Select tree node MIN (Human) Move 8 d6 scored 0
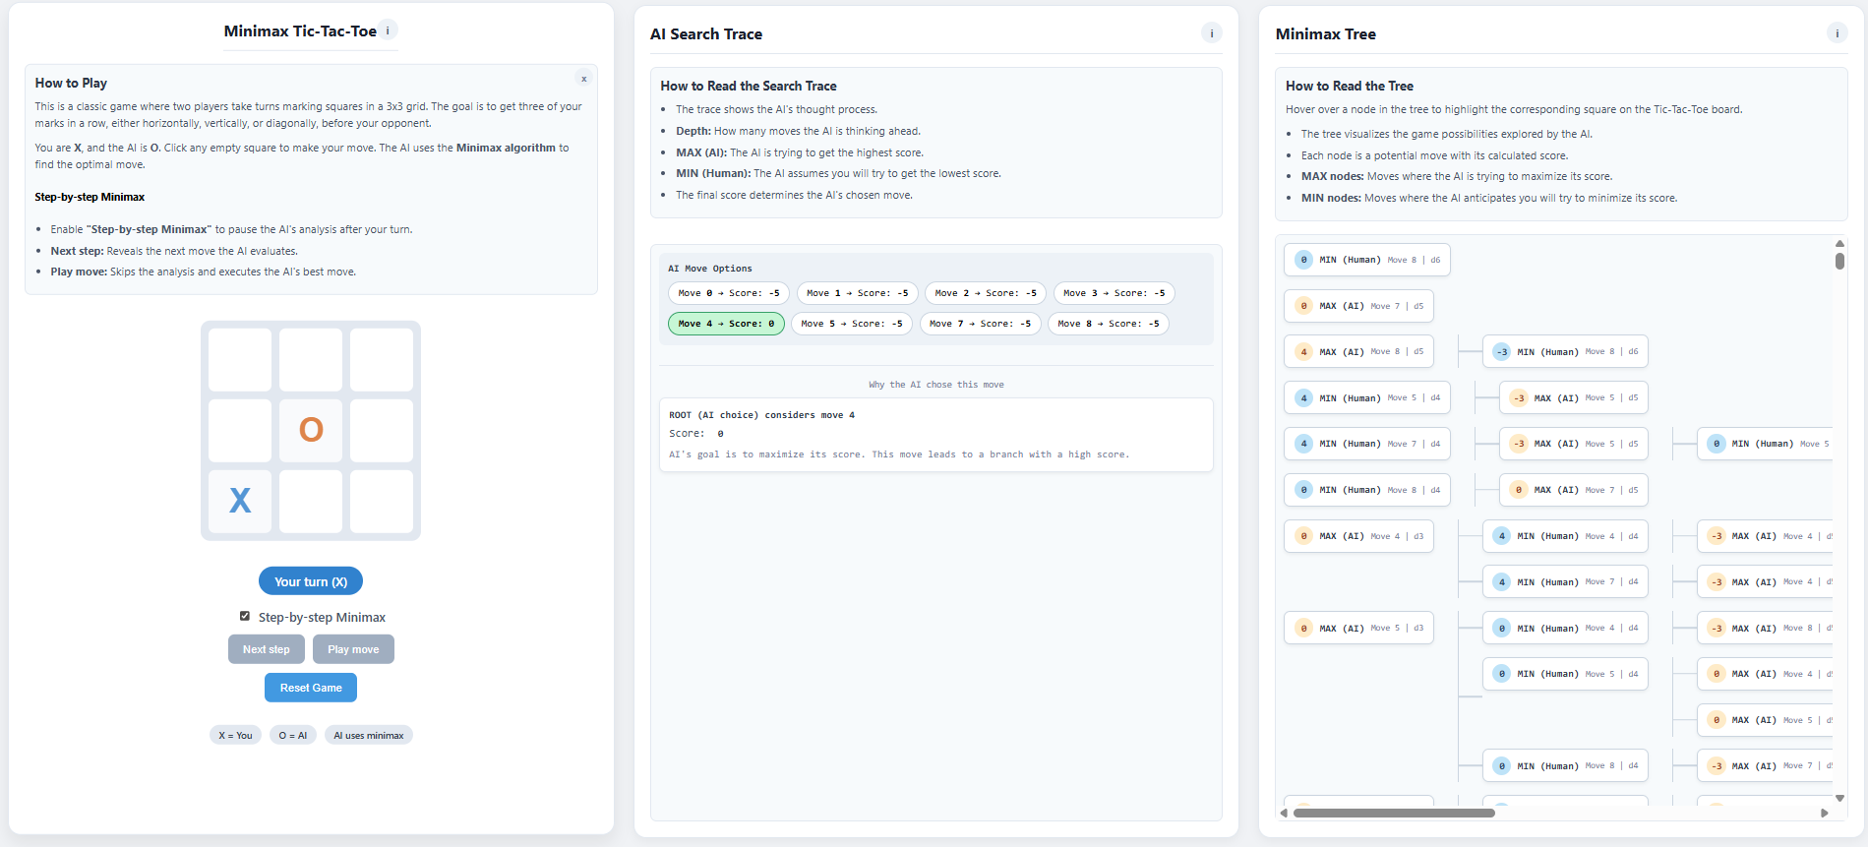The height and width of the screenshot is (847, 1868). pyautogui.click(x=1367, y=260)
